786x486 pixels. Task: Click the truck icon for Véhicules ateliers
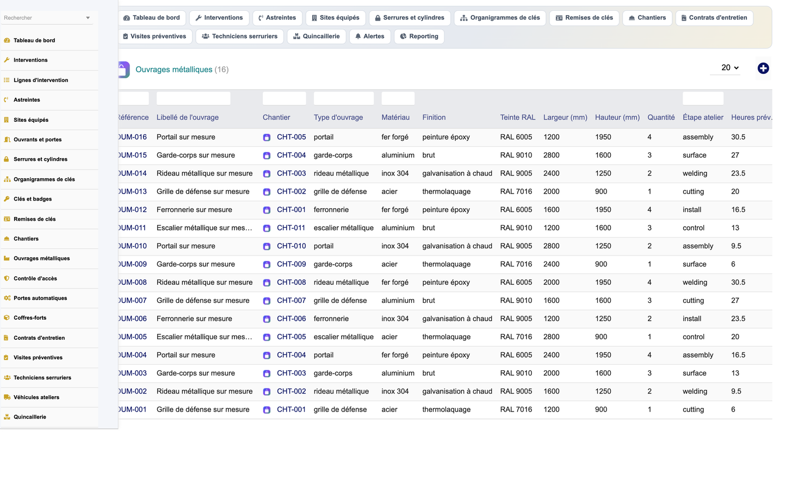pos(7,397)
